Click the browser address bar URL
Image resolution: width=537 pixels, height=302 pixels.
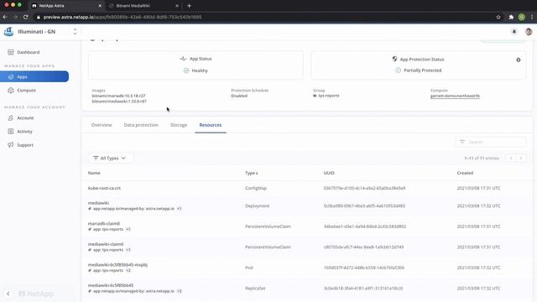[x=123, y=17]
